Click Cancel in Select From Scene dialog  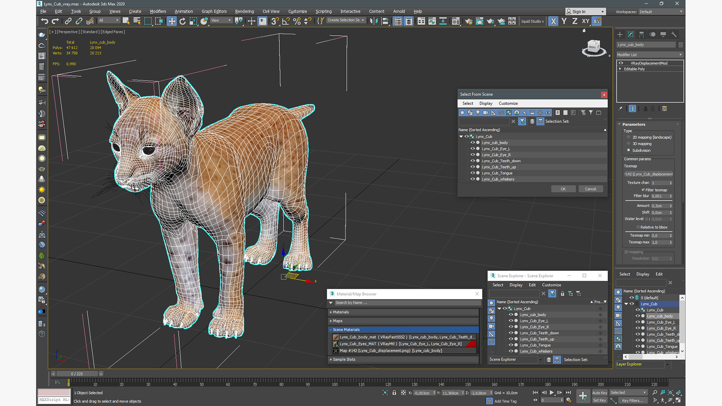(x=590, y=189)
